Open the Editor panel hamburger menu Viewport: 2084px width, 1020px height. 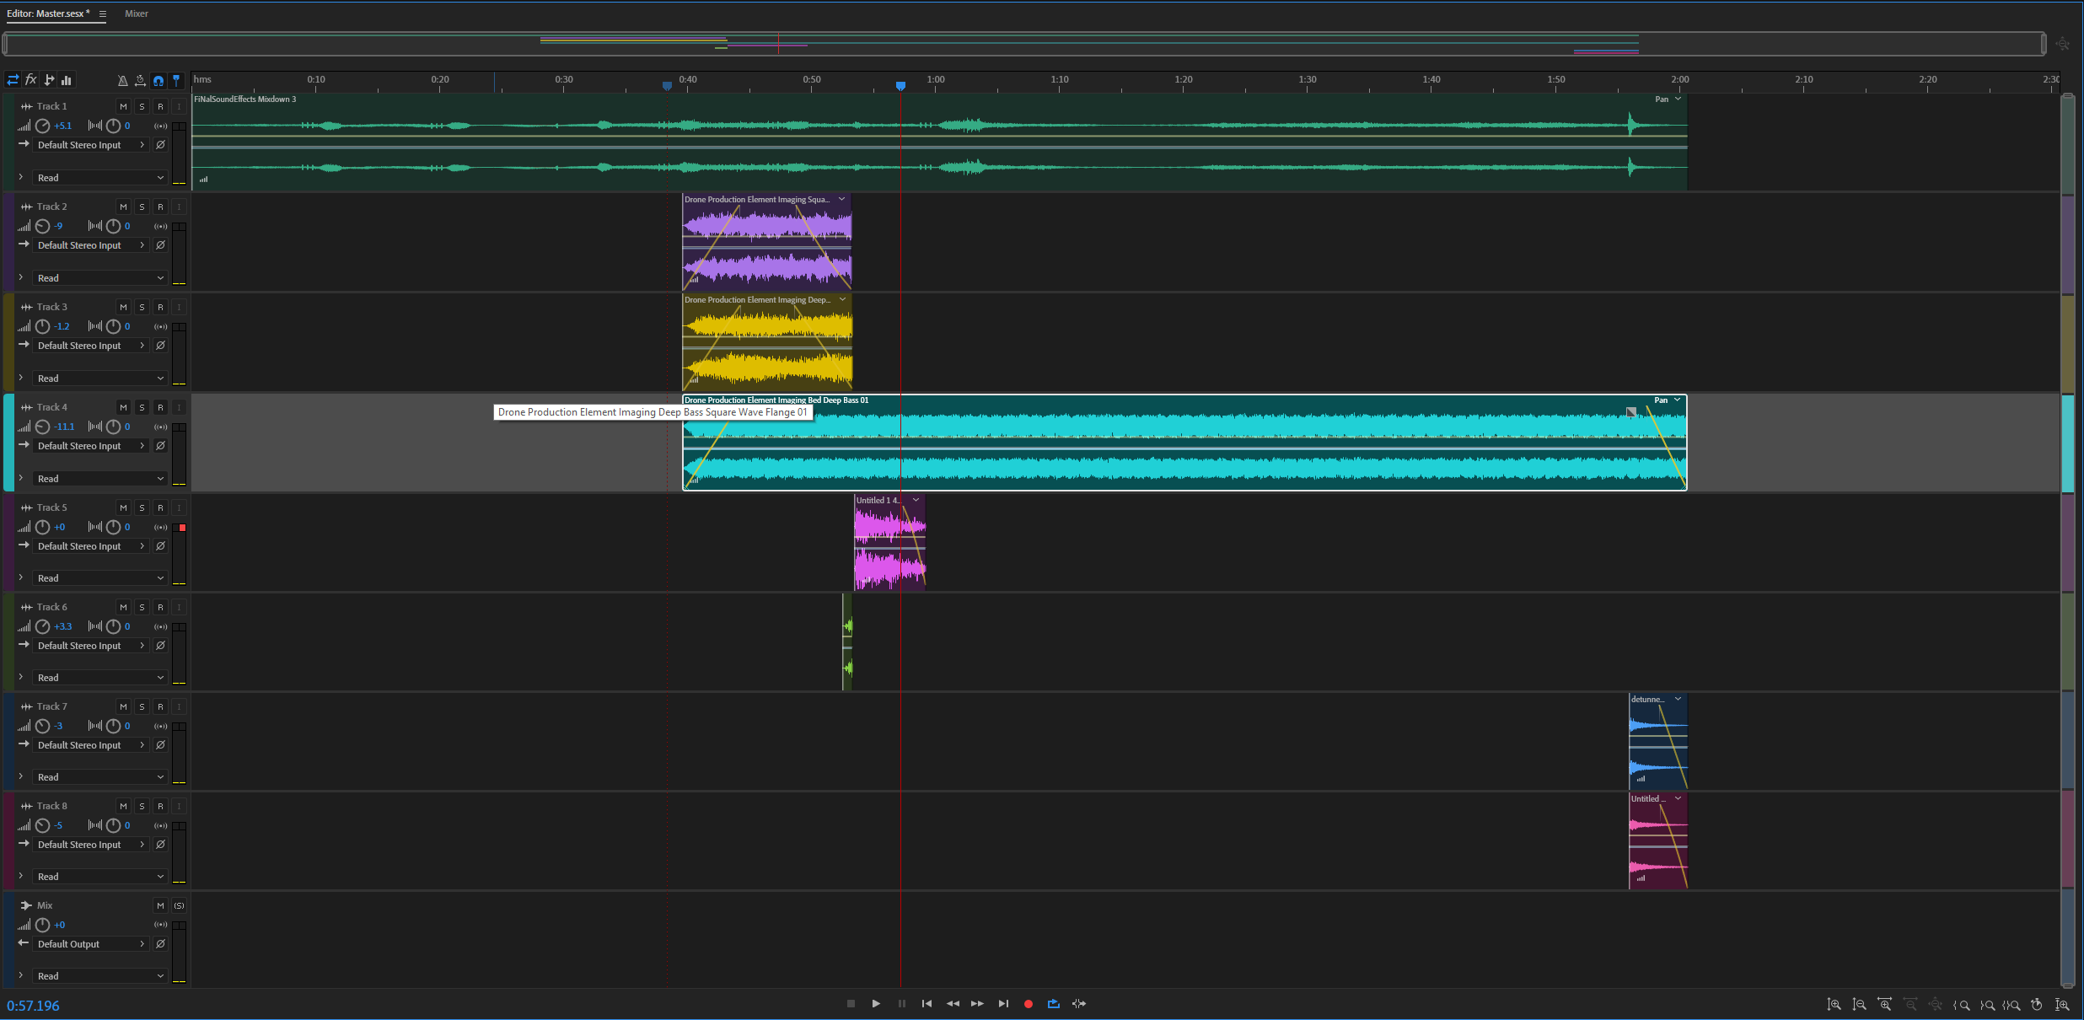pyautogui.click(x=103, y=13)
